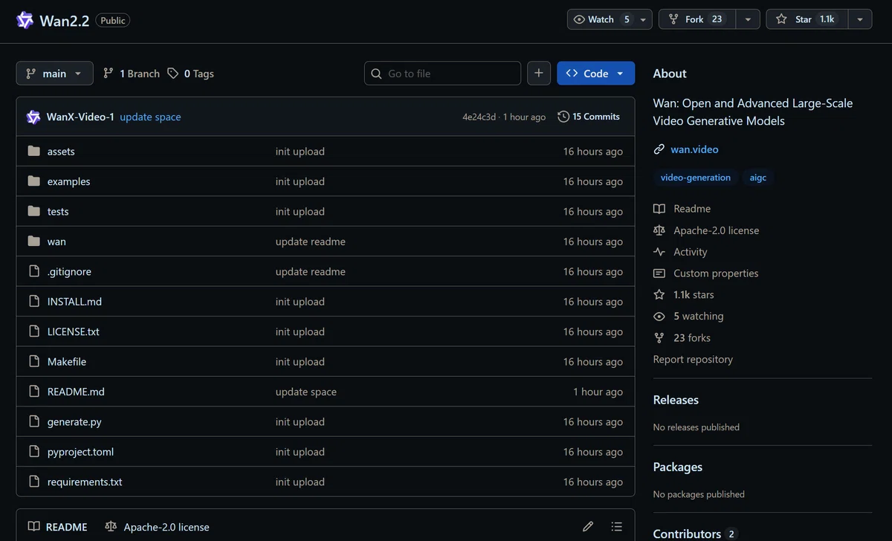The width and height of the screenshot is (892, 541).
Task: Click the note icon beside Custom properties
Action: tap(659, 273)
